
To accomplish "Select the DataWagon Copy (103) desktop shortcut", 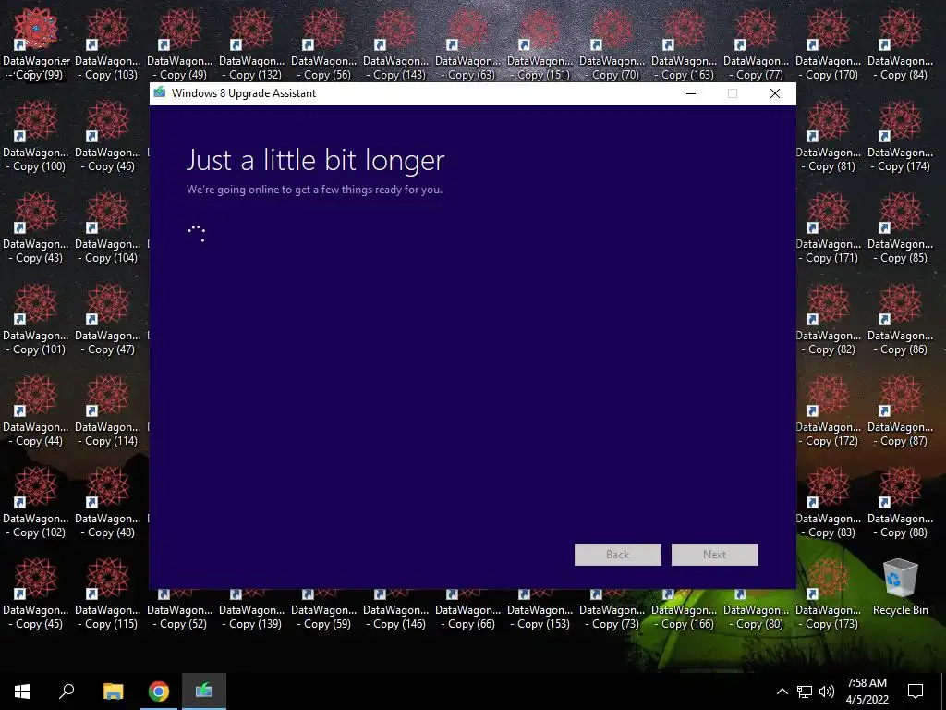I will (107, 45).
